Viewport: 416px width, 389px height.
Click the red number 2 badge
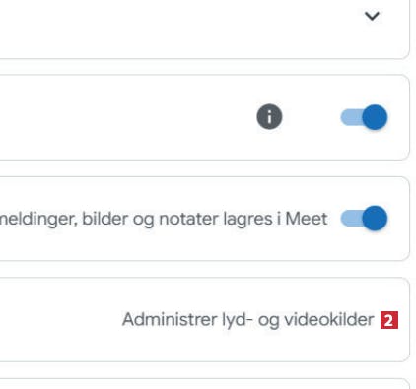tap(389, 320)
